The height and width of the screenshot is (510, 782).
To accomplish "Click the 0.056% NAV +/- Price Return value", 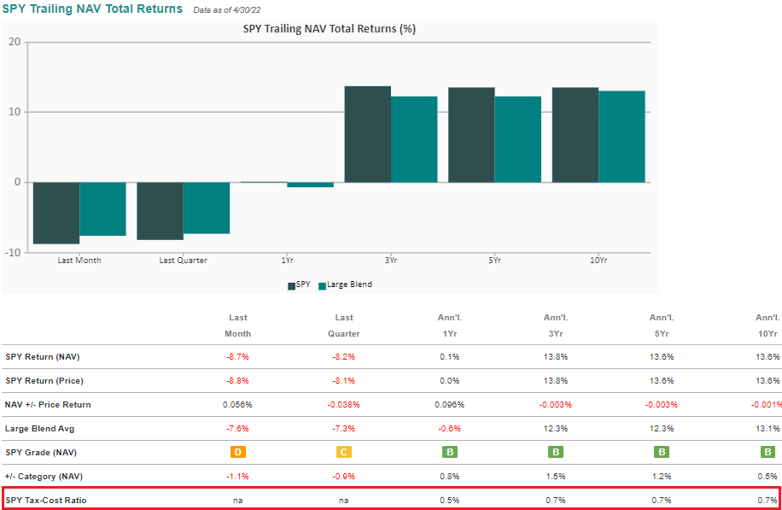I will coord(238,405).
